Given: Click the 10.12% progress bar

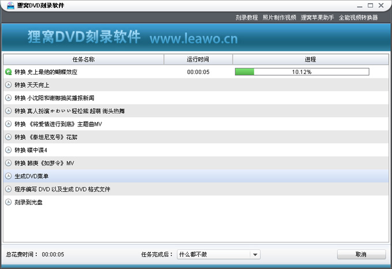Looking at the screenshot, I should [x=302, y=72].
